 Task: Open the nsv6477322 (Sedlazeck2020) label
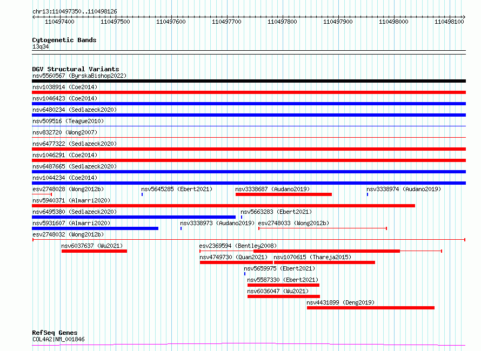pos(75,144)
